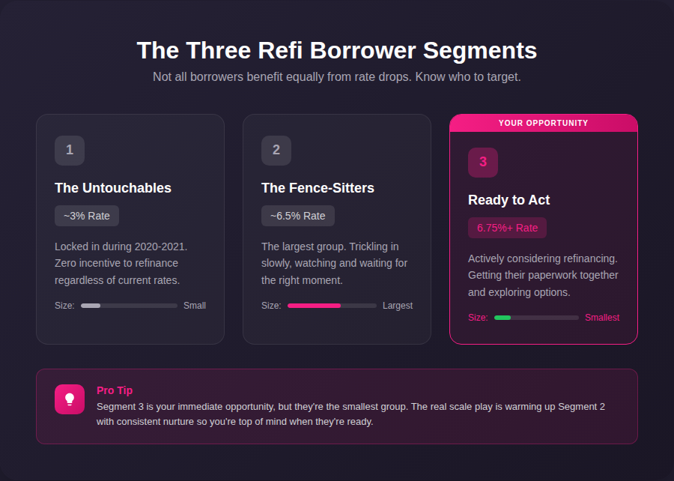Click the subtitle about rate drops
Viewport: 674px width, 481px height.
point(337,76)
